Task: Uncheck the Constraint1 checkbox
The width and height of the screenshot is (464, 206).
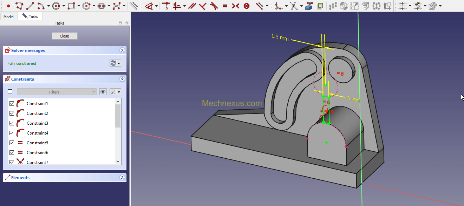Action: click(12, 104)
